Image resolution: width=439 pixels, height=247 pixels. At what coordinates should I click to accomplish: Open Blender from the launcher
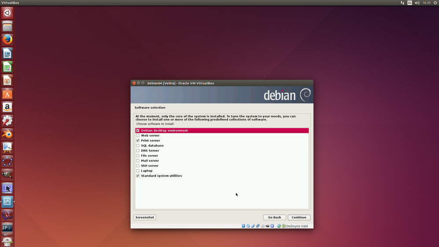[x=7, y=134]
